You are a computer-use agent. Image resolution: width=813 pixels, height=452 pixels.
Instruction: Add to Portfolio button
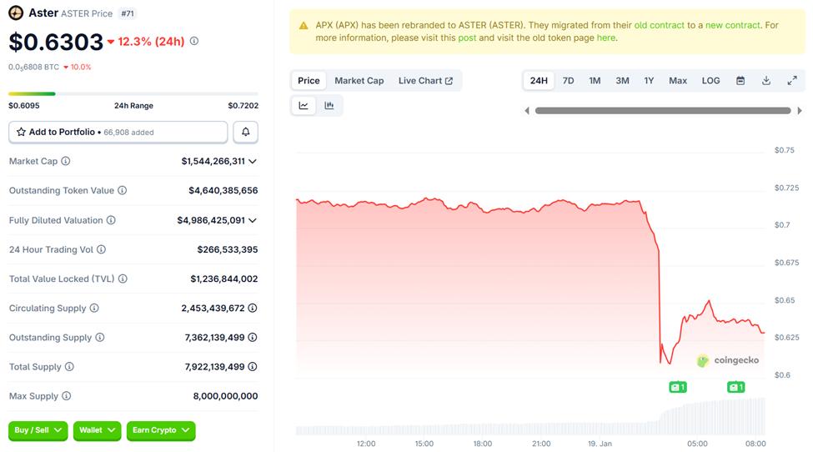click(x=118, y=132)
